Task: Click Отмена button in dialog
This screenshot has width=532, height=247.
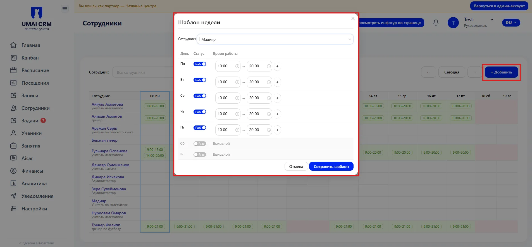Action: click(x=296, y=167)
